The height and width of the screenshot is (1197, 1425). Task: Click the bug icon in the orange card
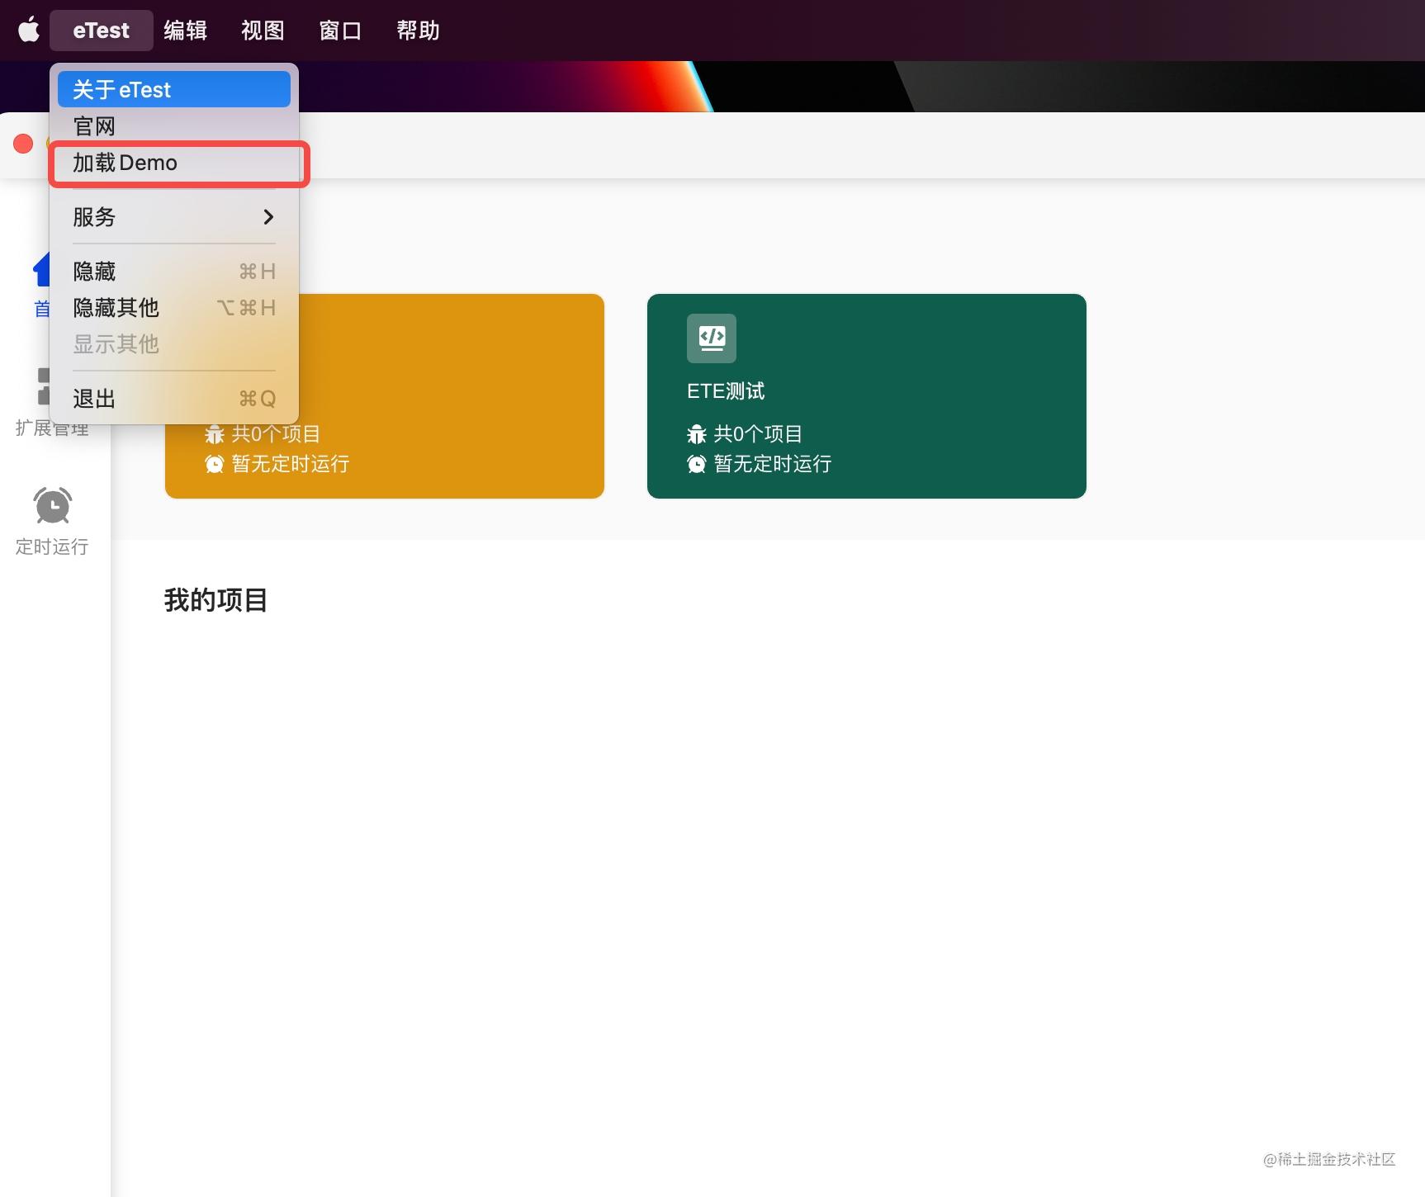click(x=215, y=434)
